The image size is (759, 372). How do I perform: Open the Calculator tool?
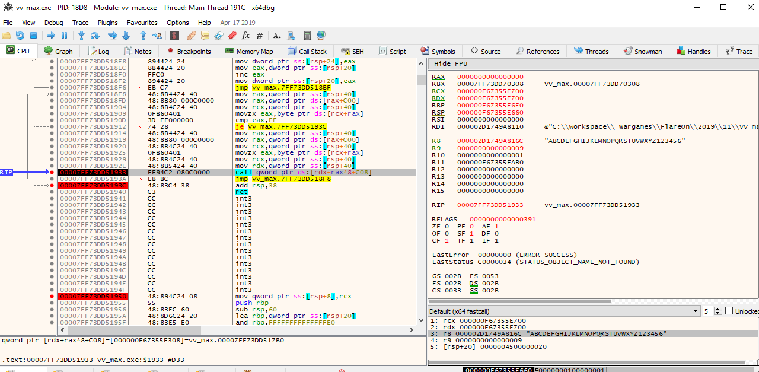[307, 36]
